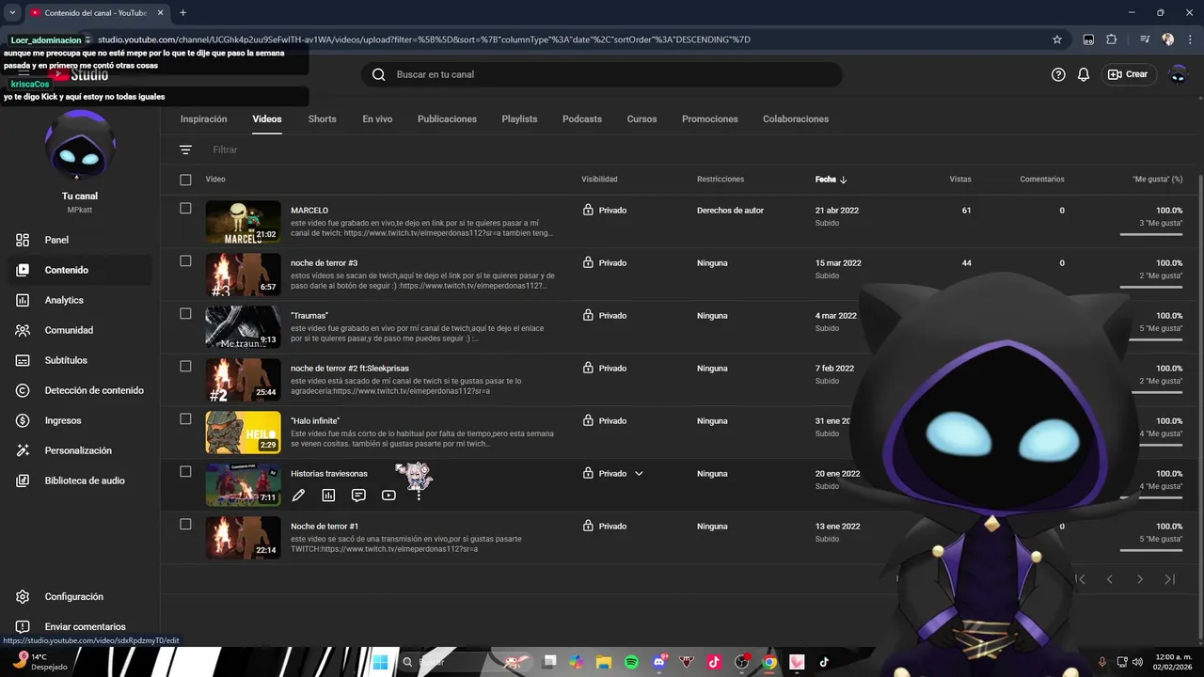This screenshot has width=1204, height=677.
Task: Go to last page arrow in pagination
Action: point(1170,579)
